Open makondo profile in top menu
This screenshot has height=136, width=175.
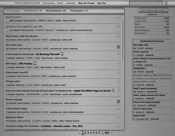coord(71,3)
